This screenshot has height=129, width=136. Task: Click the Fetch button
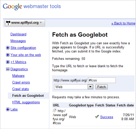(101, 87)
